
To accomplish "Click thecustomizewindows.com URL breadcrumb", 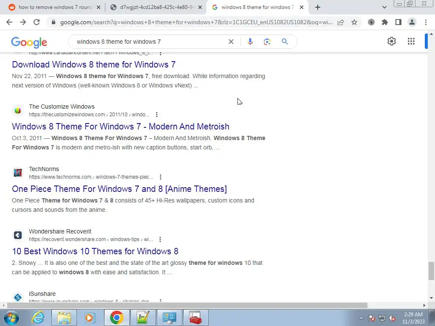I will 89,115.
